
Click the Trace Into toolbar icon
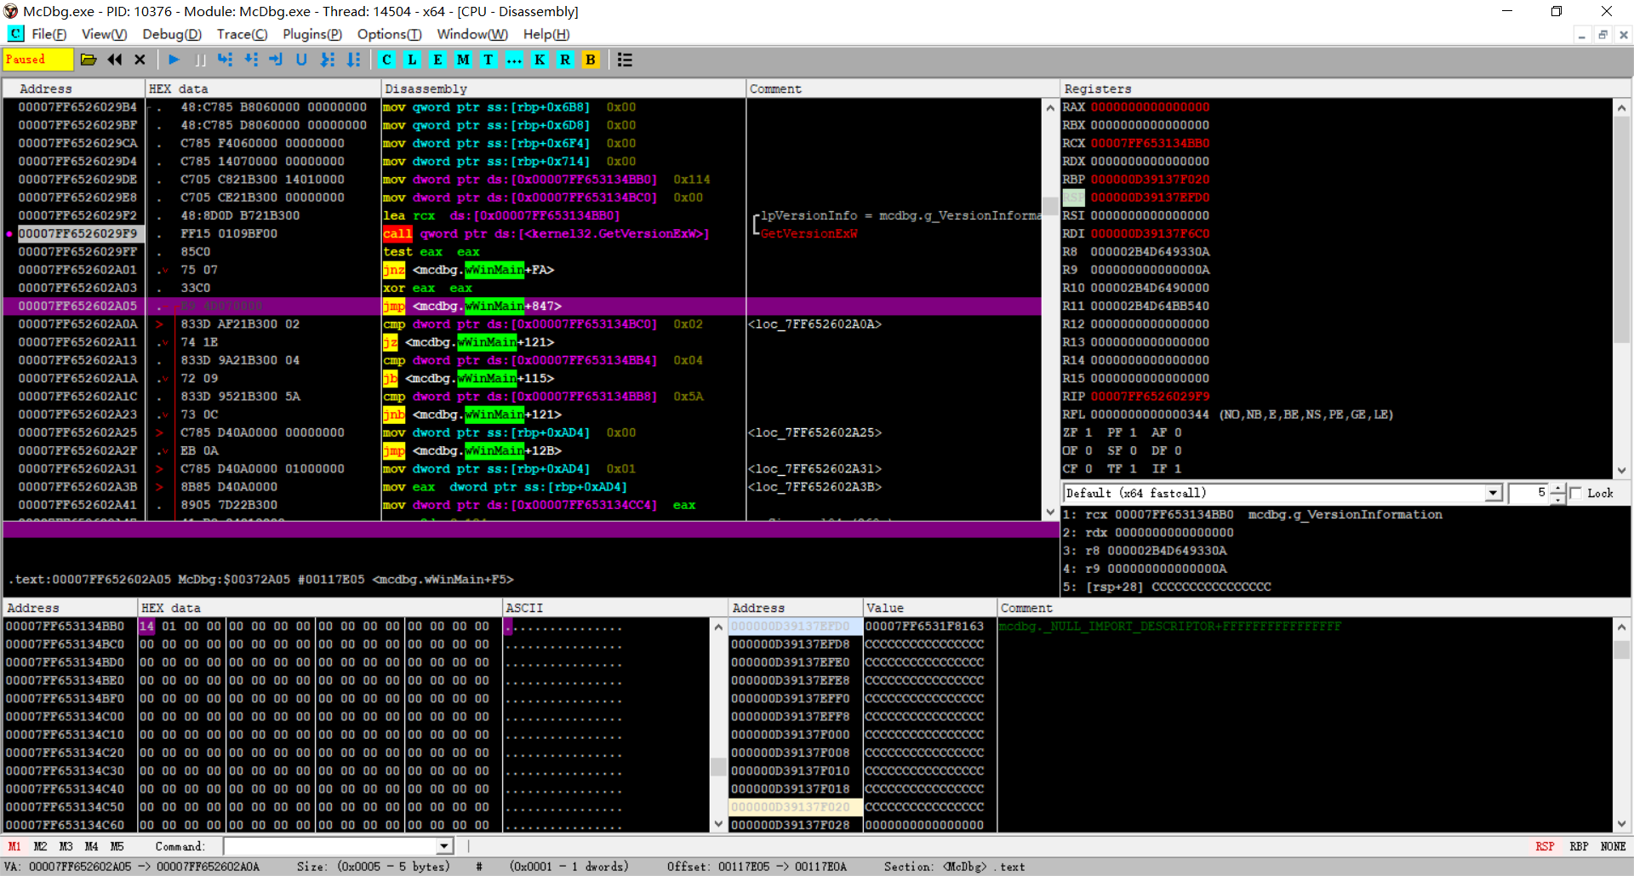click(x=328, y=60)
